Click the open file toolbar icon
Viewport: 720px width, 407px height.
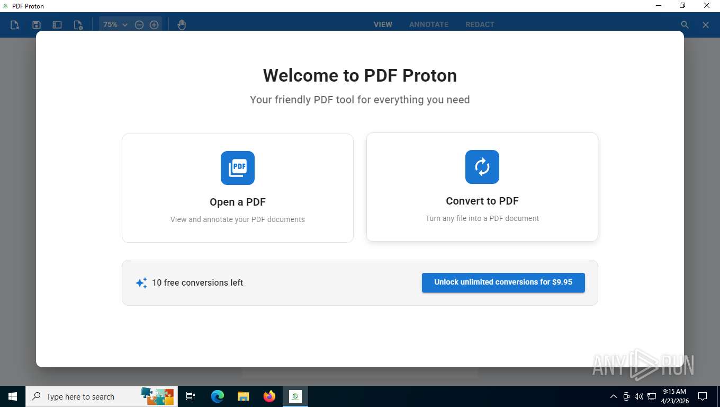[14, 25]
